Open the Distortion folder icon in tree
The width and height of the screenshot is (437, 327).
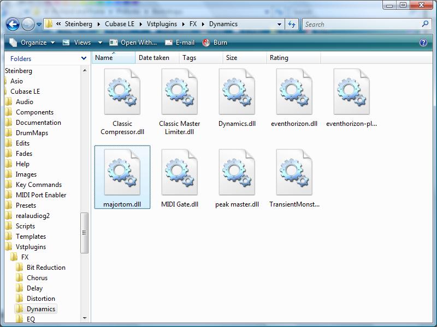20,298
